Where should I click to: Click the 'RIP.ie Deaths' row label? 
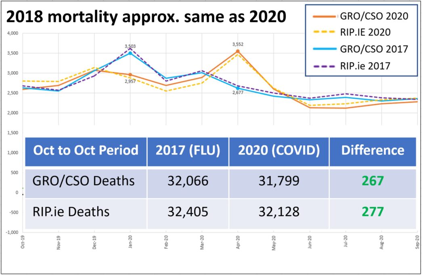pyautogui.click(x=72, y=211)
